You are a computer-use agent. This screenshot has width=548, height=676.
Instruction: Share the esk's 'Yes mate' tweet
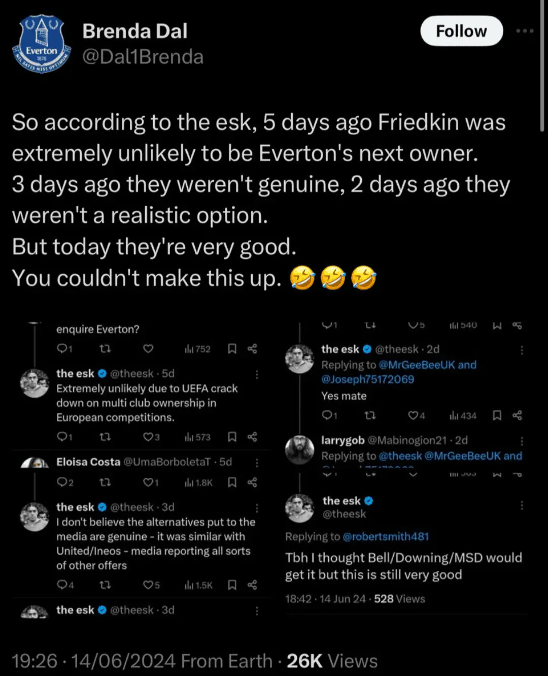517,415
